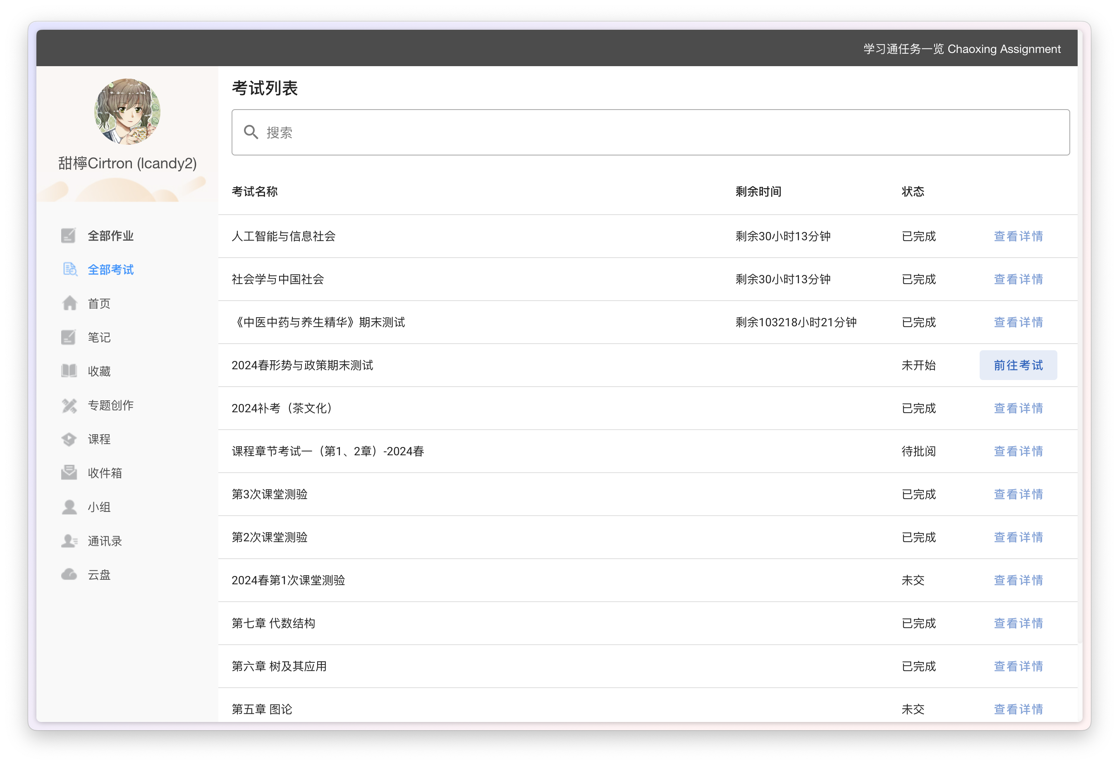Select the 通讯录 menu label
The image size is (1119, 765).
pos(105,540)
